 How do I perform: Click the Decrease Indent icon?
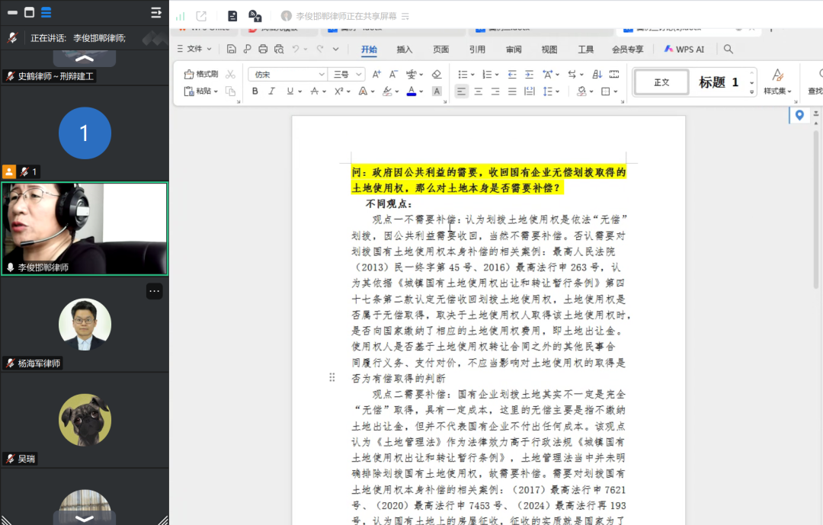click(x=512, y=74)
